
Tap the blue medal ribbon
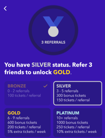[x=53, y=22]
